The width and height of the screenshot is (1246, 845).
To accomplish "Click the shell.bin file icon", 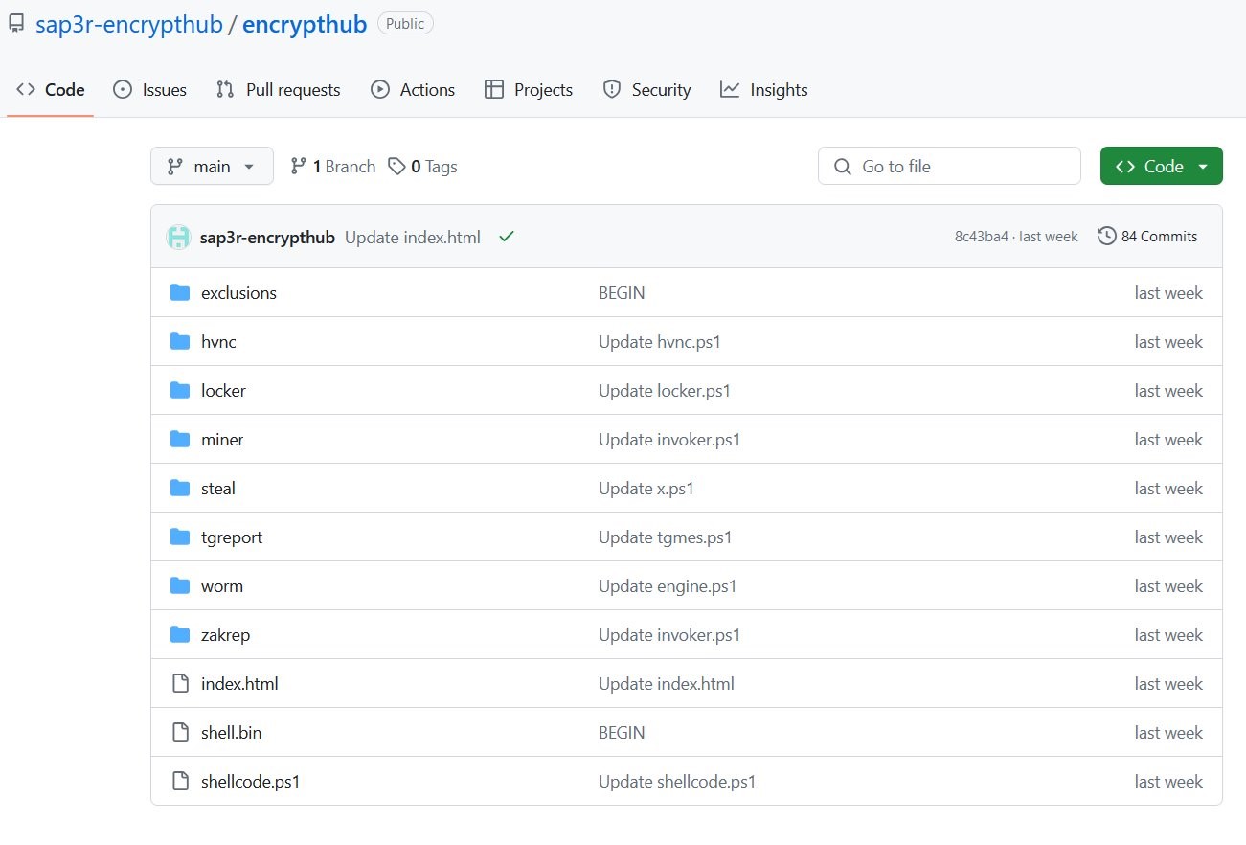I will 180,732.
